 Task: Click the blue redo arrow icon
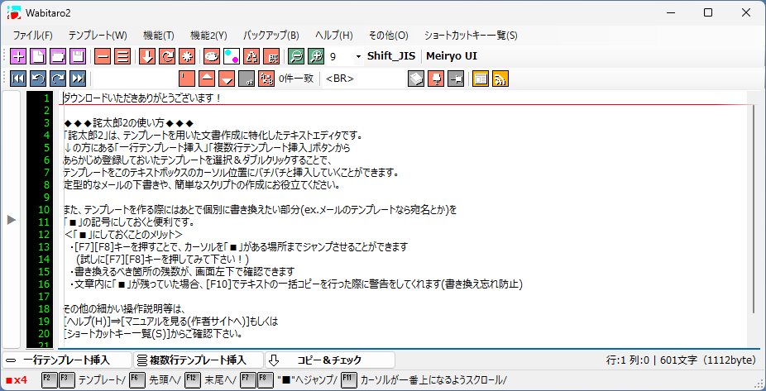click(x=58, y=79)
